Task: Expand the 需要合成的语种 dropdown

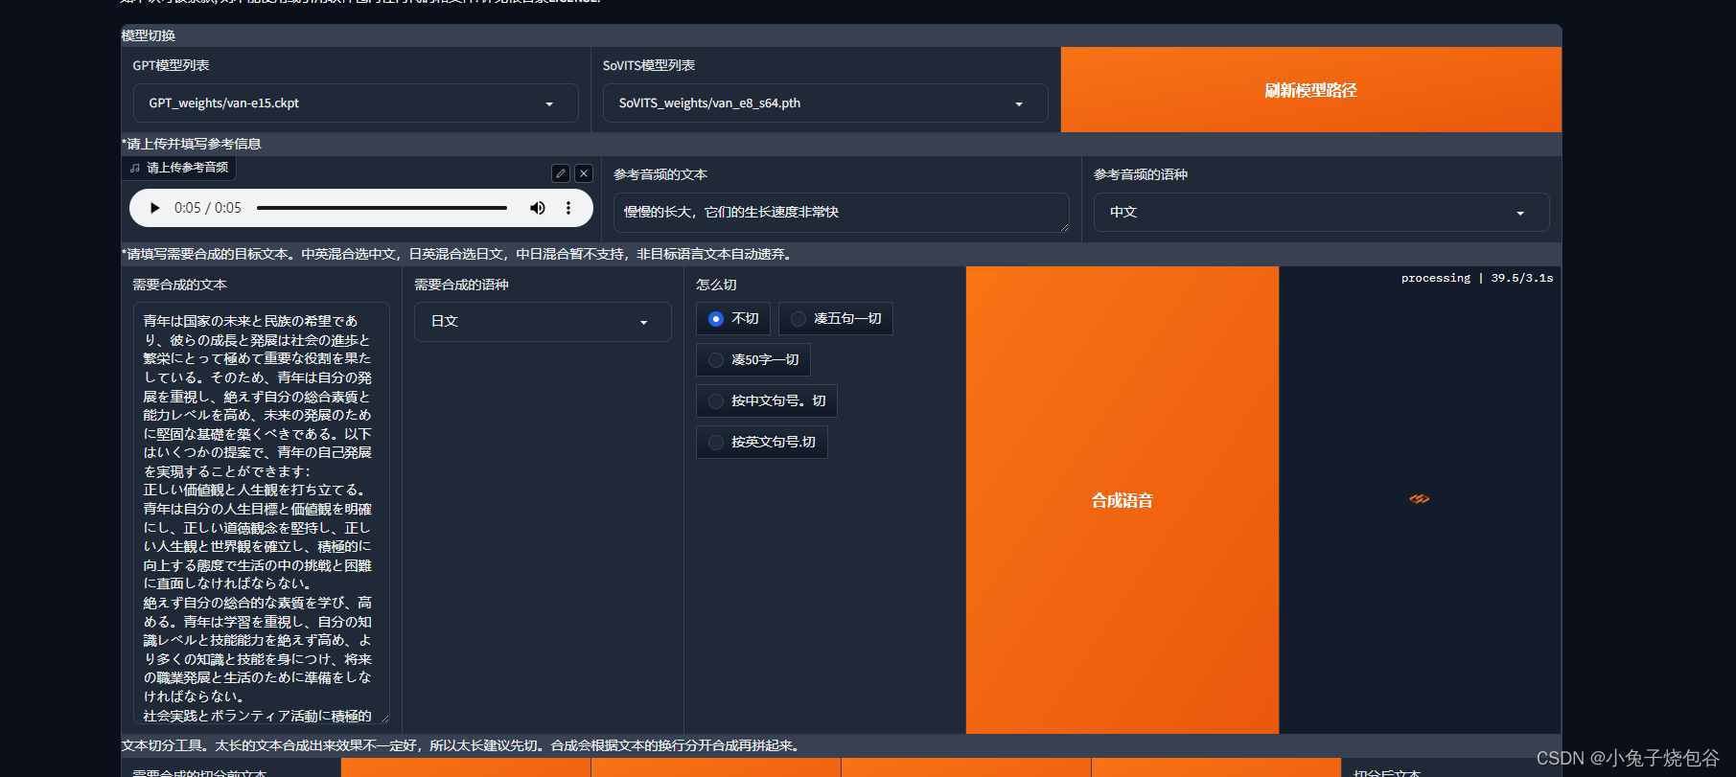Action: click(x=543, y=322)
